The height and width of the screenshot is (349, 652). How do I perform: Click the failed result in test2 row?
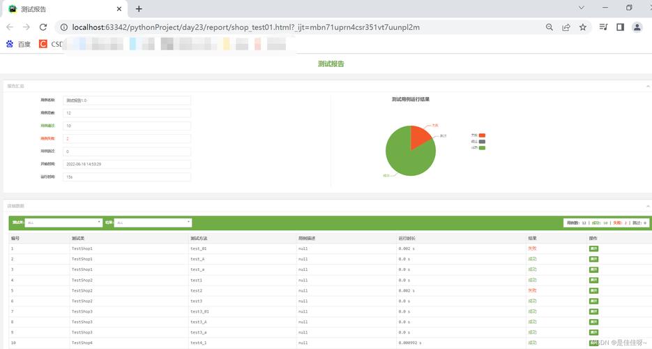tap(532, 290)
